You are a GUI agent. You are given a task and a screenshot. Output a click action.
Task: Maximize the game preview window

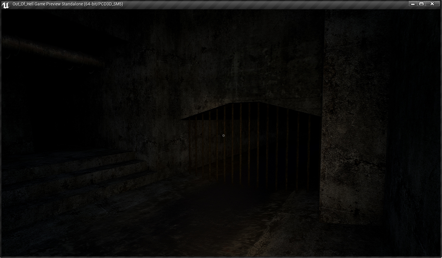422,4
